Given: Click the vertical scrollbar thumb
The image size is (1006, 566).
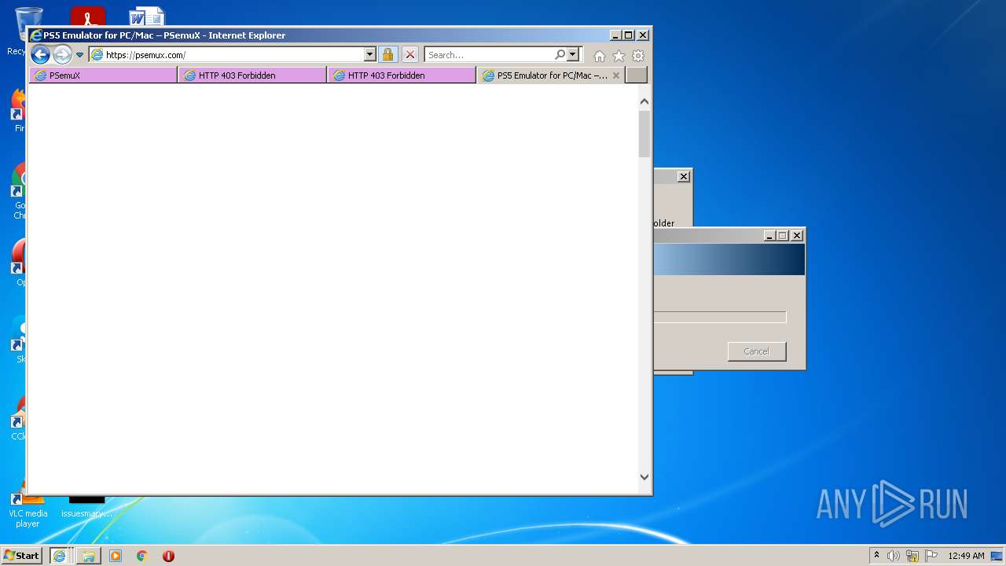Looking at the screenshot, I should click(644, 134).
